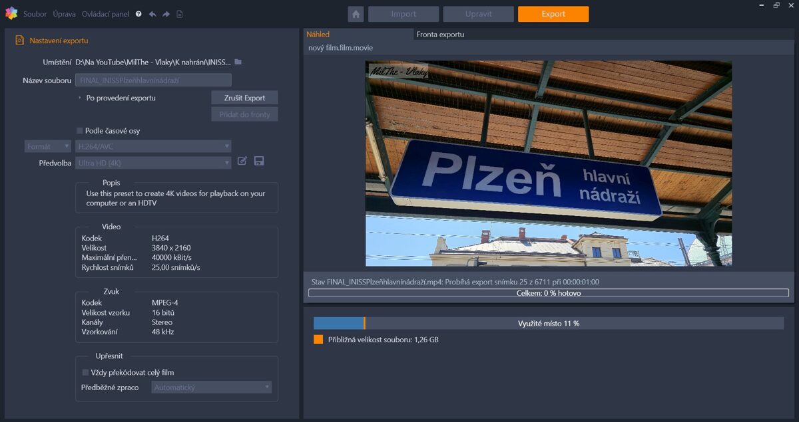Expand the Po provedení exportu section

[x=79, y=97]
